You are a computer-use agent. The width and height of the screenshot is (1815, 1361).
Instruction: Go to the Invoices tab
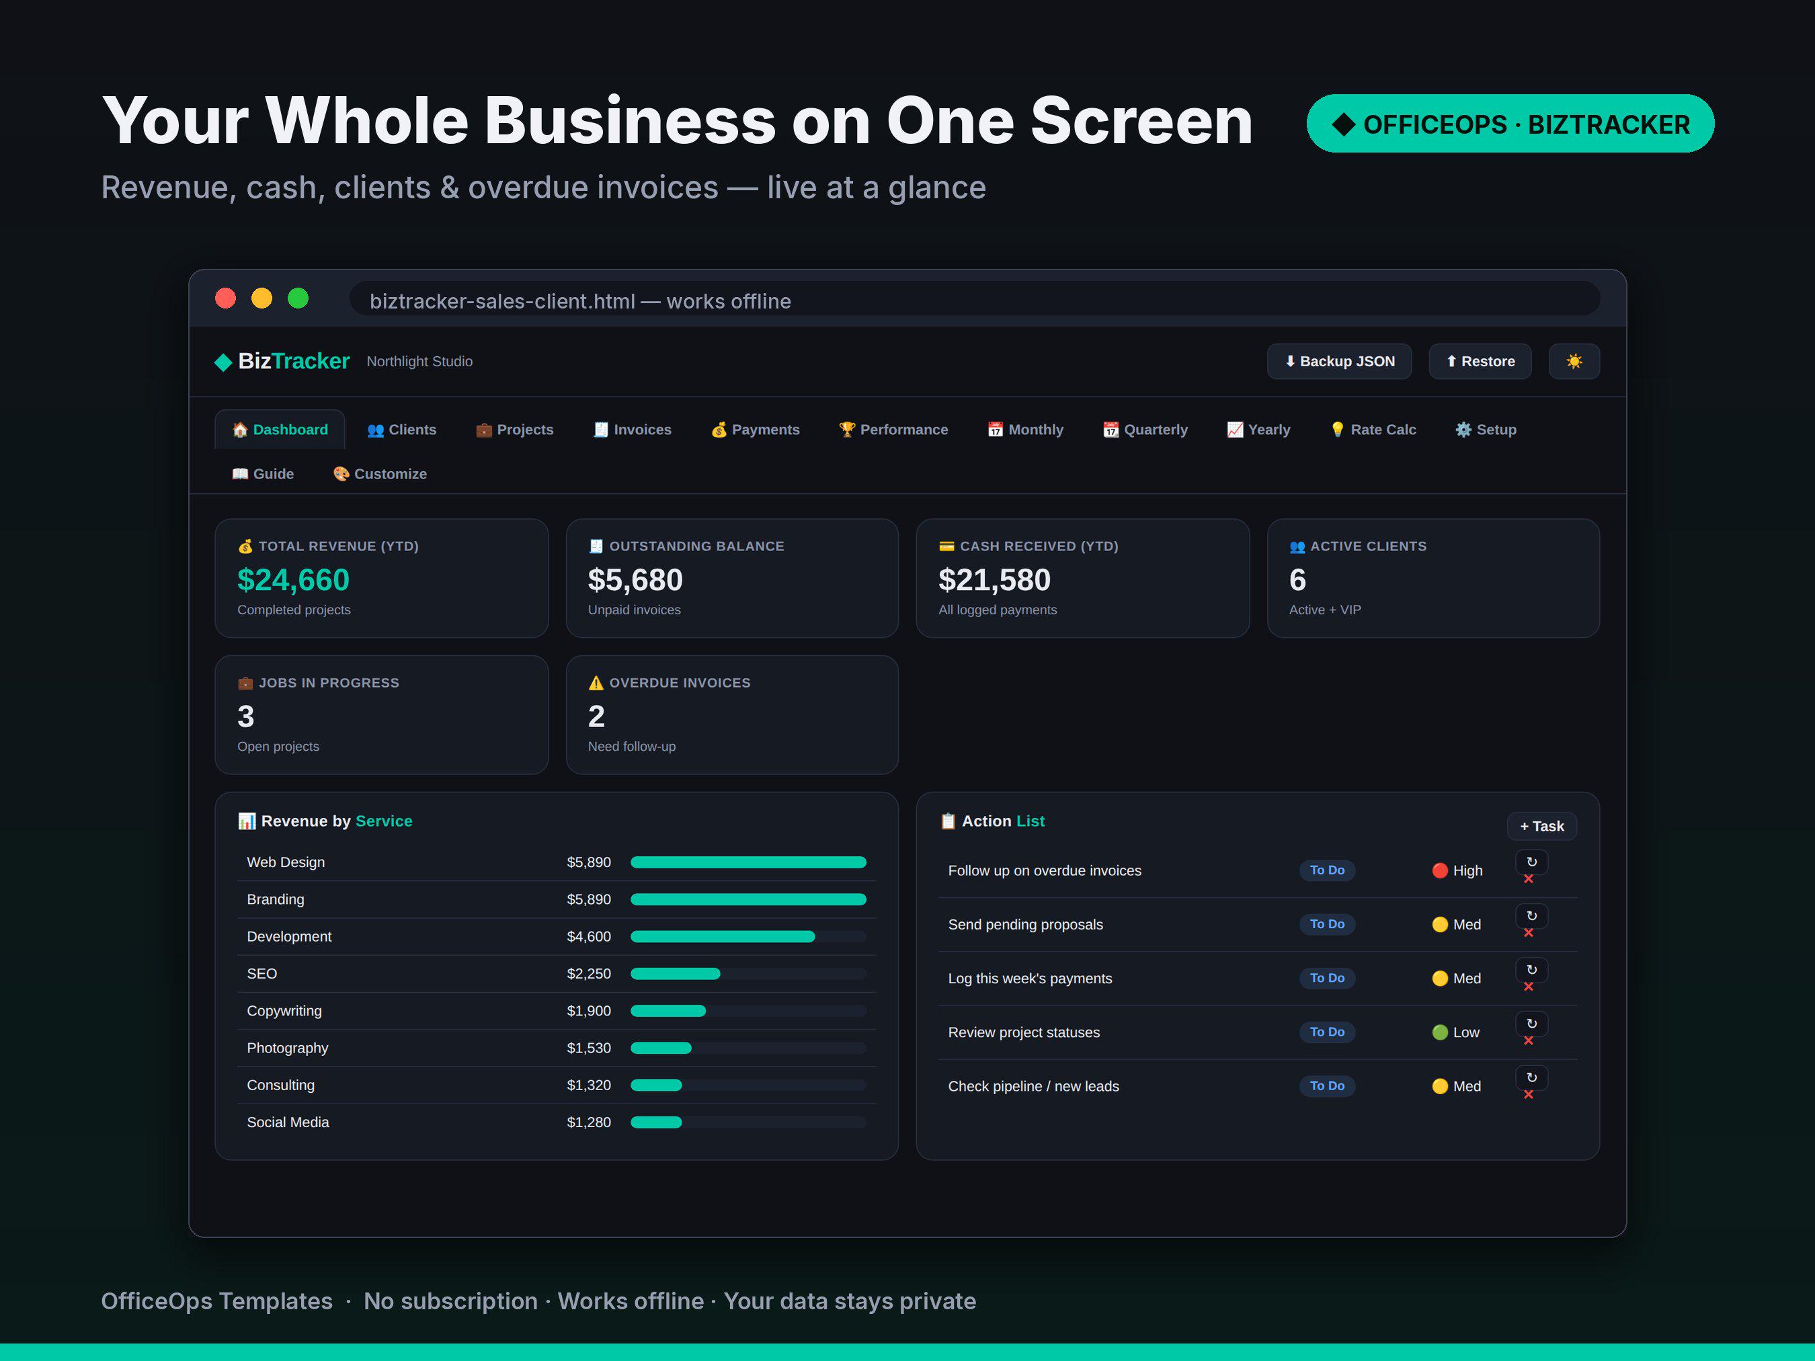click(632, 429)
